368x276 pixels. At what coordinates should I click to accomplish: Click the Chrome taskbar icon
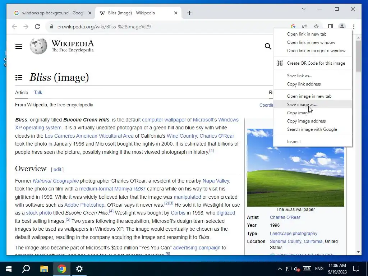tap(62, 269)
